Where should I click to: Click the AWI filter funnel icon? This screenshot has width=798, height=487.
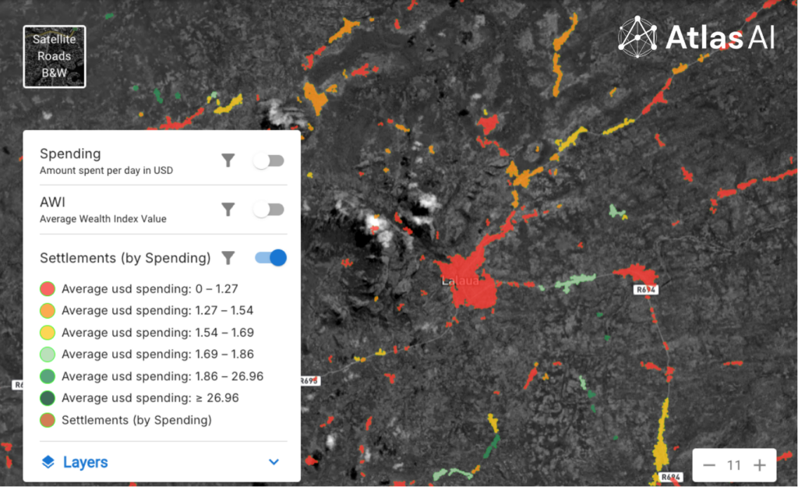228,209
